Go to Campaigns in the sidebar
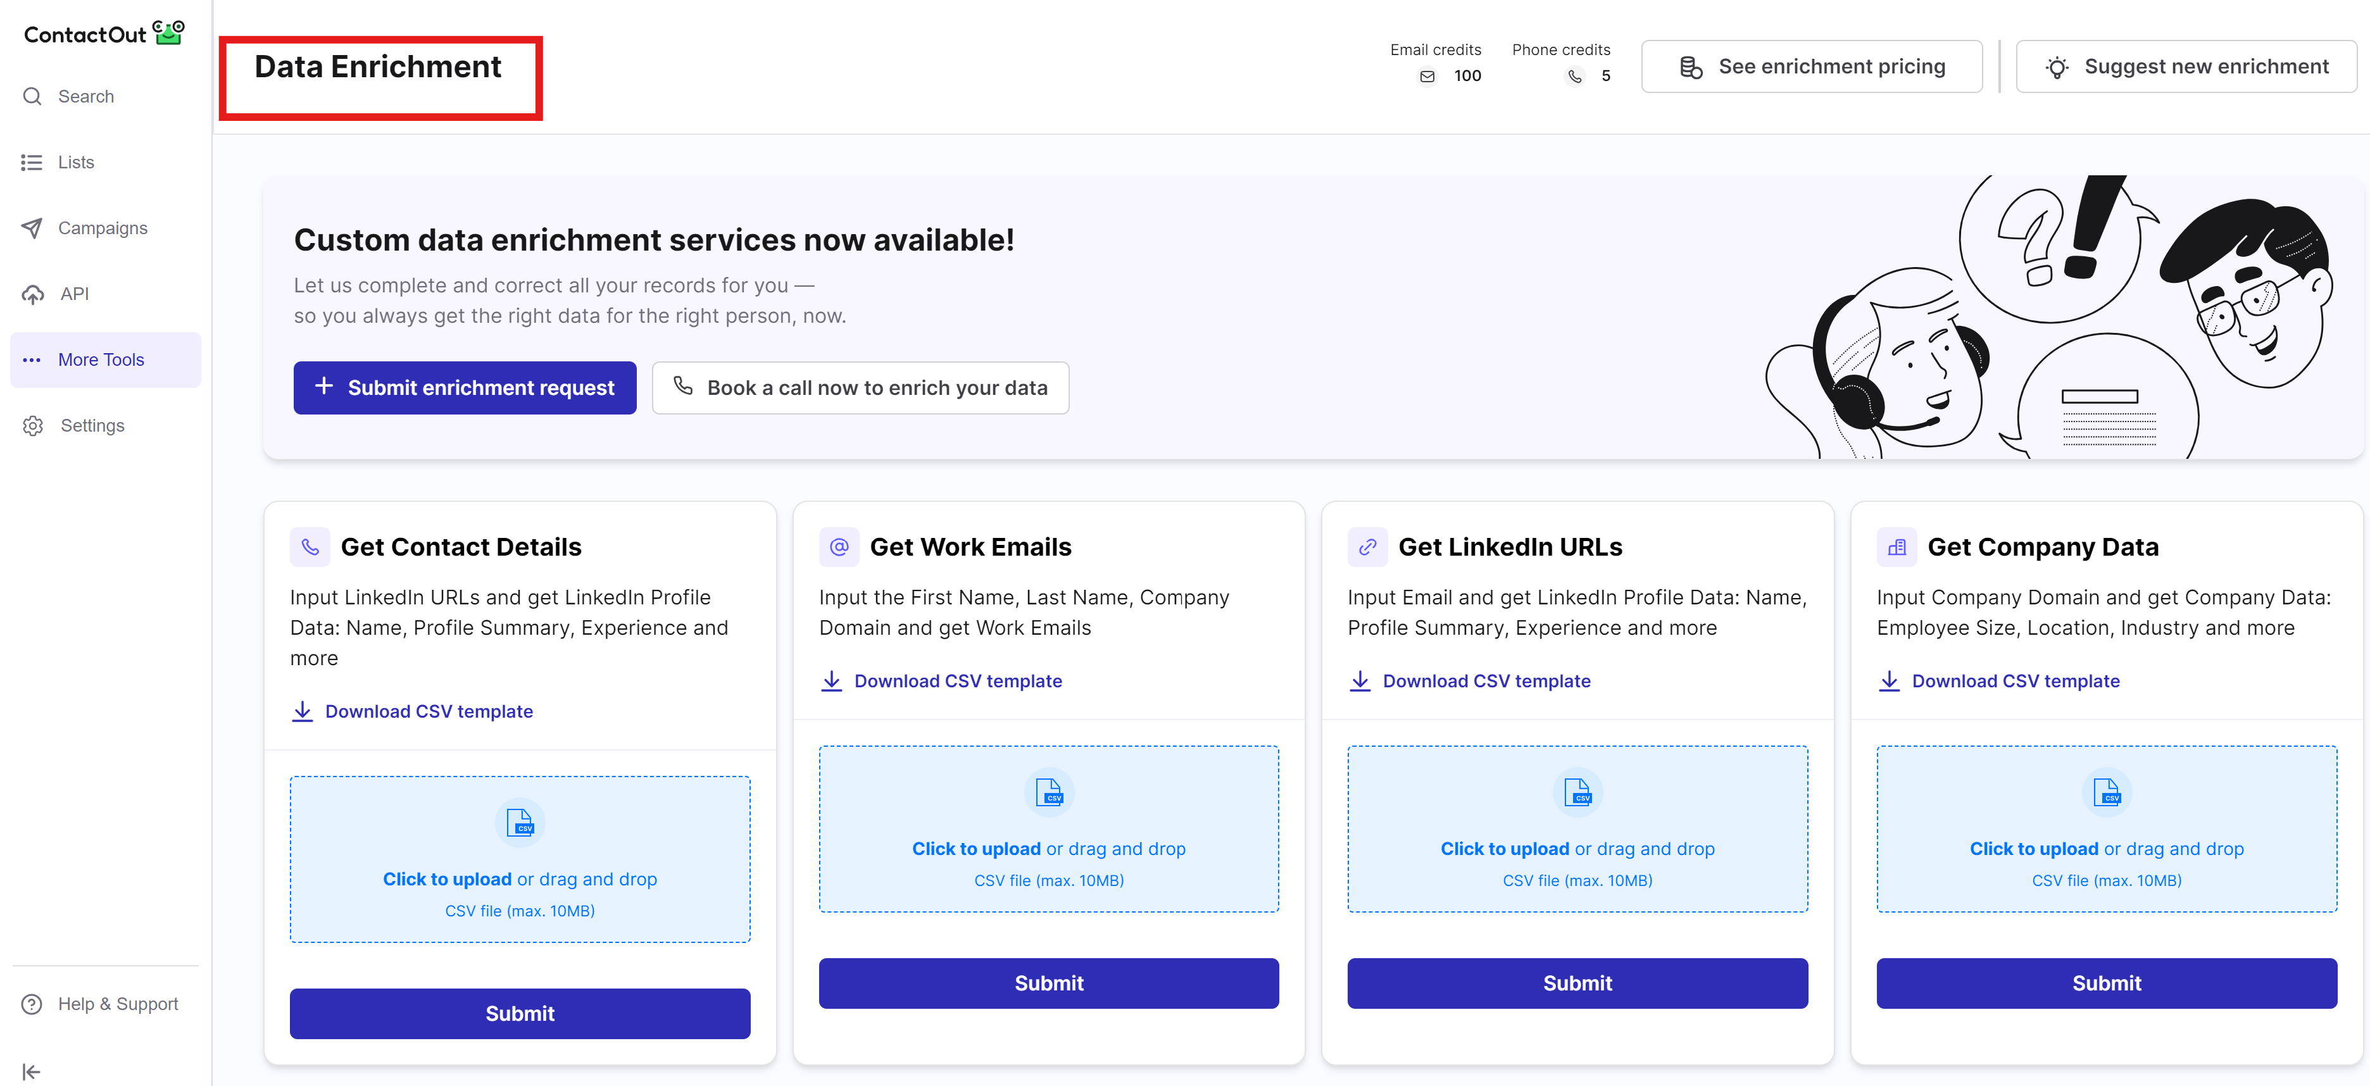2370x1086 pixels. click(102, 228)
